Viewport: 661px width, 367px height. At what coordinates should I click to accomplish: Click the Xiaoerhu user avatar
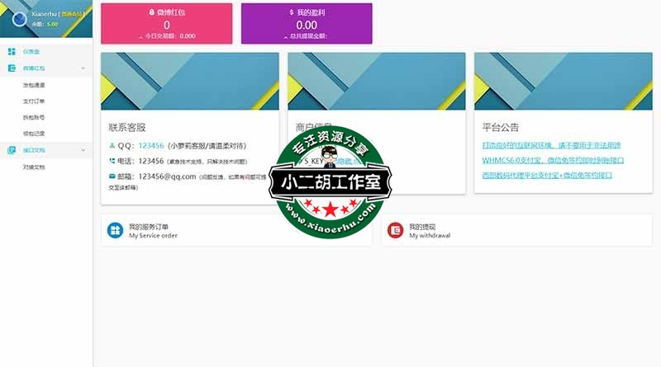(18, 18)
